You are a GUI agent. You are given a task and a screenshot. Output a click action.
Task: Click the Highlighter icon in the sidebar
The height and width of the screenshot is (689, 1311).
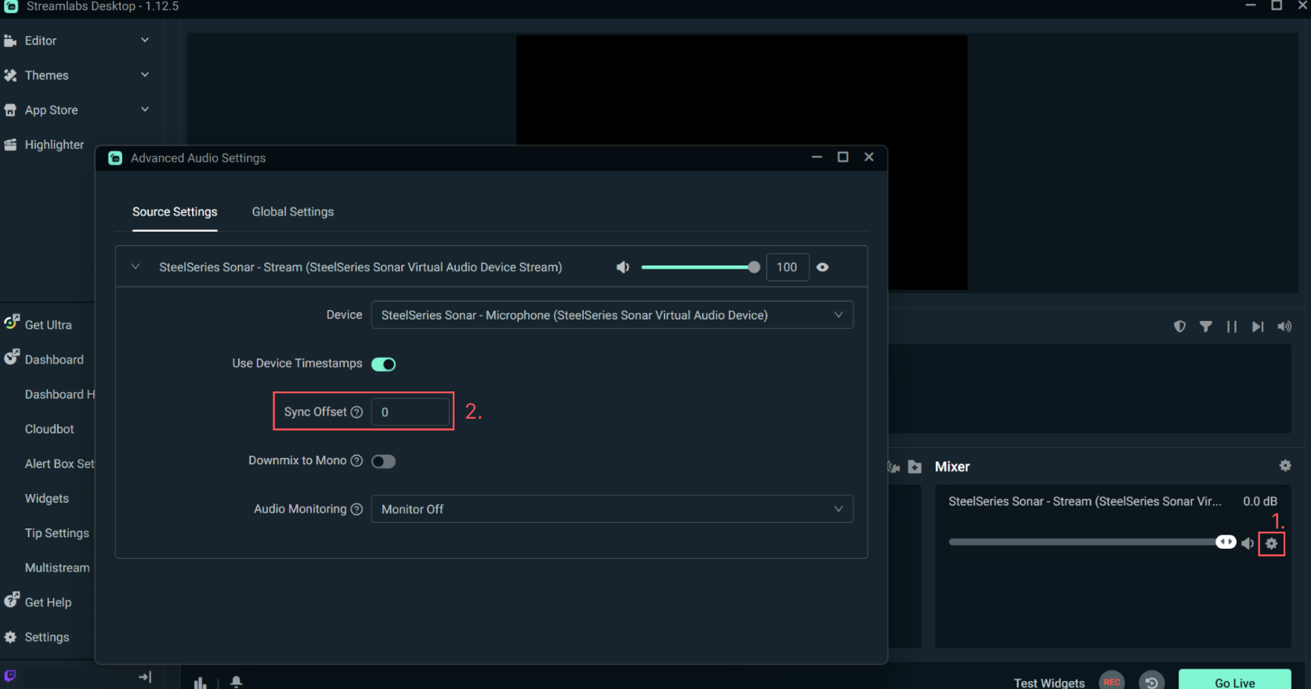pyautogui.click(x=10, y=145)
